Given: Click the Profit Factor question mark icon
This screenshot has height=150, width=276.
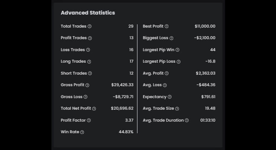Looking at the screenshot, I should pyautogui.click(x=89, y=121).
